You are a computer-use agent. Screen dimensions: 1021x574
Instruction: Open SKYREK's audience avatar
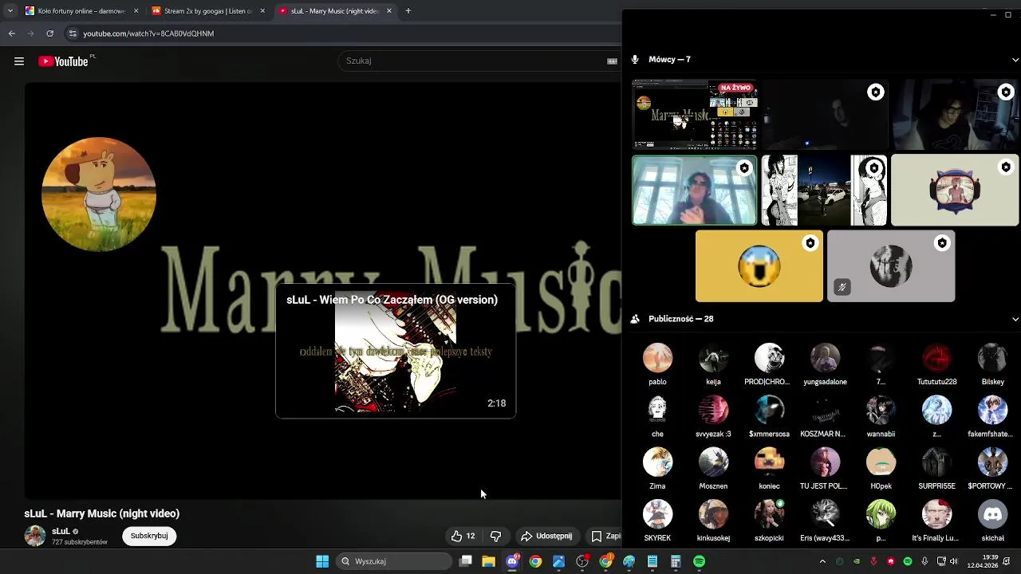(x=657, y=515)
